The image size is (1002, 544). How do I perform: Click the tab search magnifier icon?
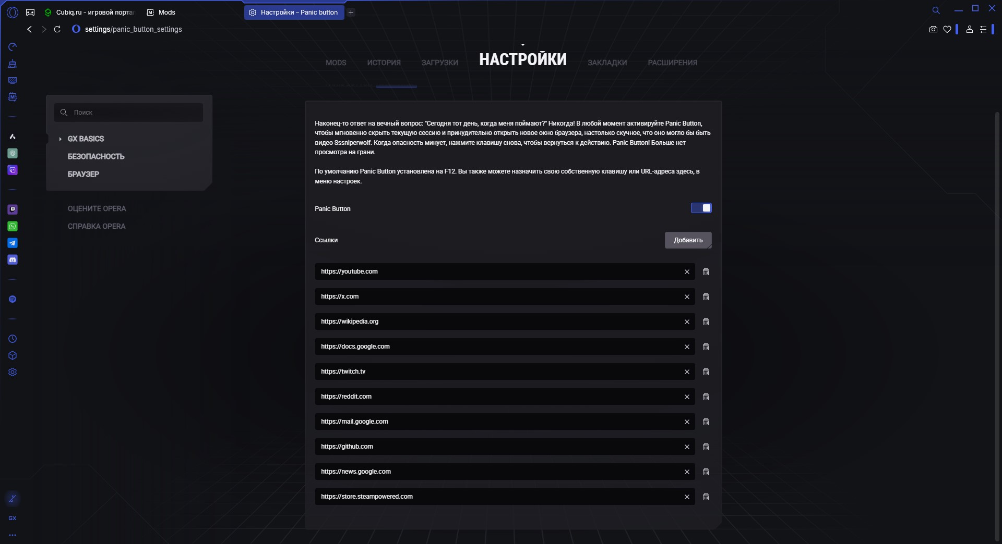pos(936,10)
